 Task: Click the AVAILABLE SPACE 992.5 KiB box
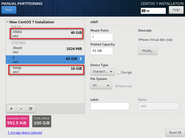tap(18, 121)
